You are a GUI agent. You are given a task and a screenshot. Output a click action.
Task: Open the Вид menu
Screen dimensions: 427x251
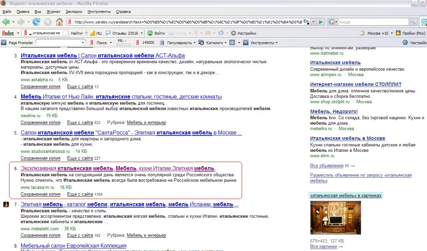coord(38,12)
